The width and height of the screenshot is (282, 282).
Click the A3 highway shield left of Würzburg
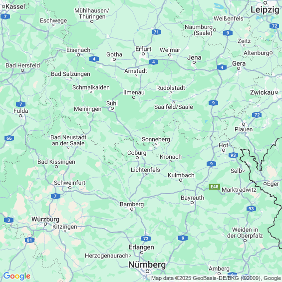click(x=8, y=220)
